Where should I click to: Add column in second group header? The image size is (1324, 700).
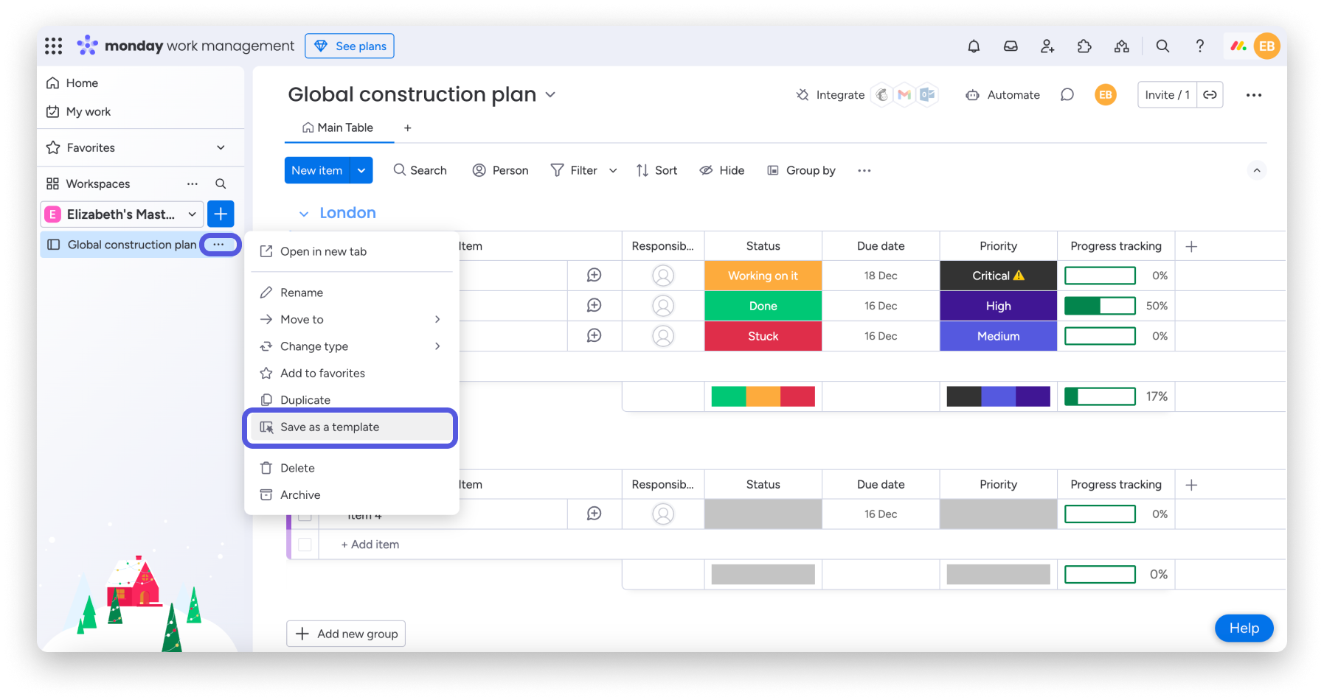[x=1191, y=485]
